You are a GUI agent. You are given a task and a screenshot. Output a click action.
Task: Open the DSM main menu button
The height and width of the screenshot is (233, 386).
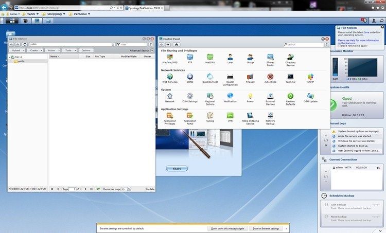tap(12, 21)
